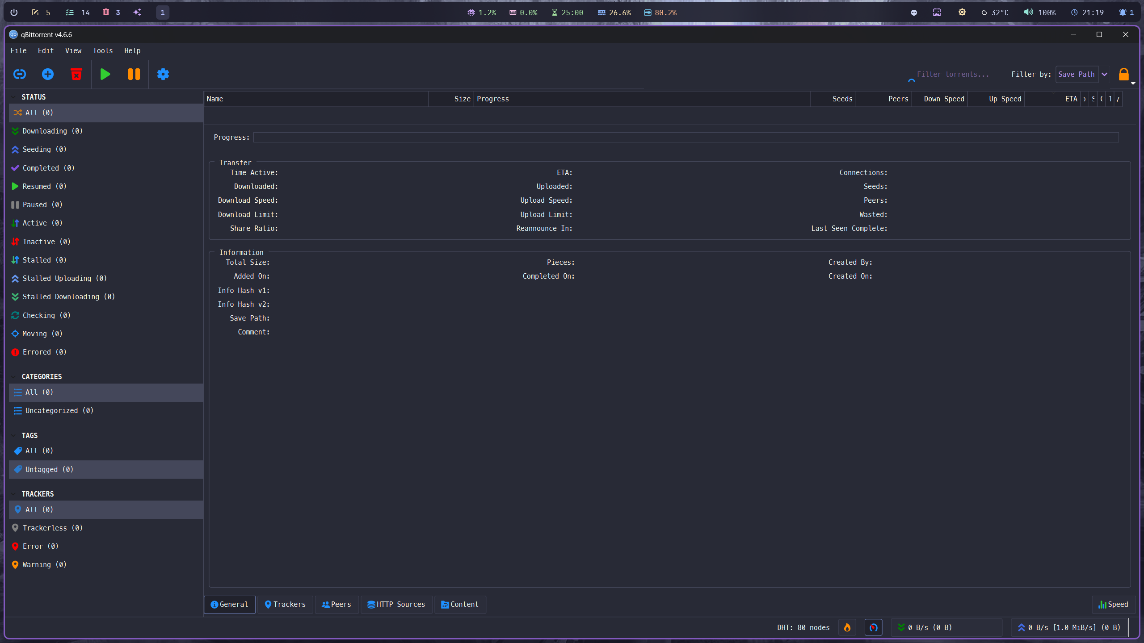Toggle alternative speed limits gauge icon
Screen dimensions: 1144x643
coord(874,627)
